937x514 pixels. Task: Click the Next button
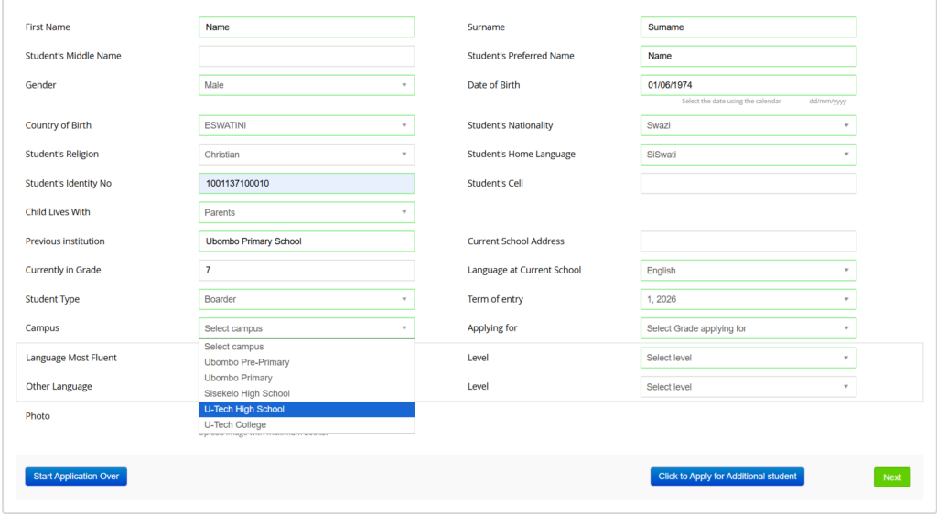click(892, 477)
